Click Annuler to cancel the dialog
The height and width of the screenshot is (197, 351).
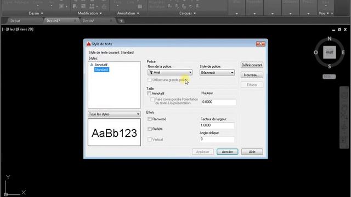[227, 152]
